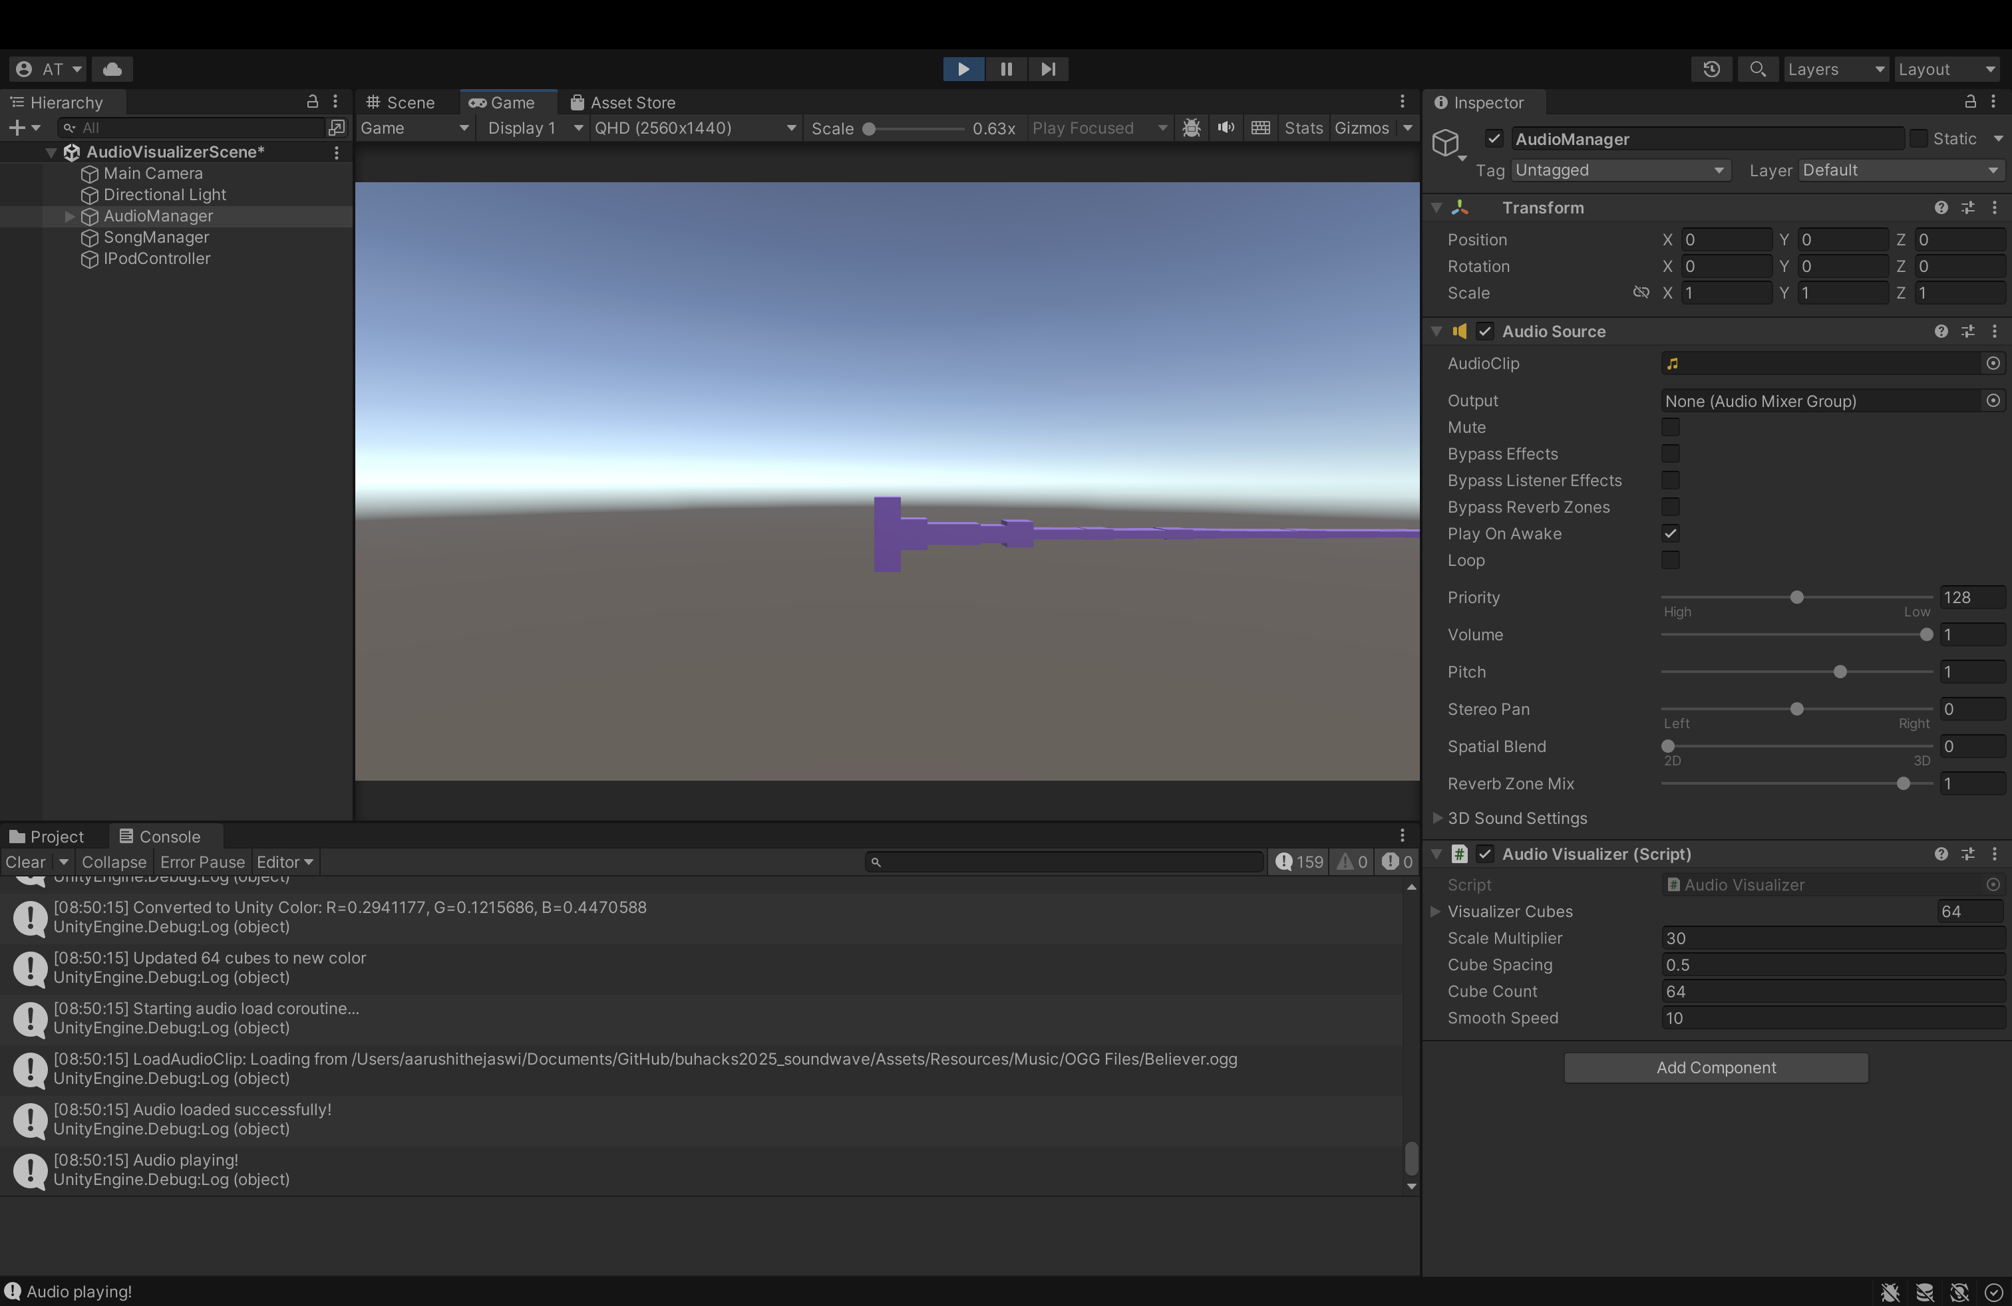Click the global search magnifier icon
This screenshot has height=1306, width=2012.
point(1758,69)
